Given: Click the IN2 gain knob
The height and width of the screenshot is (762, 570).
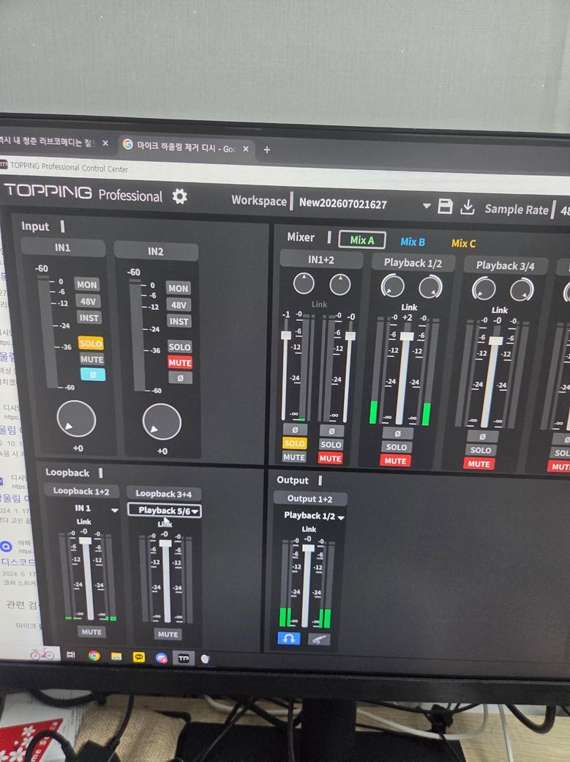Looking at the screenshot, I should point(162,422).
